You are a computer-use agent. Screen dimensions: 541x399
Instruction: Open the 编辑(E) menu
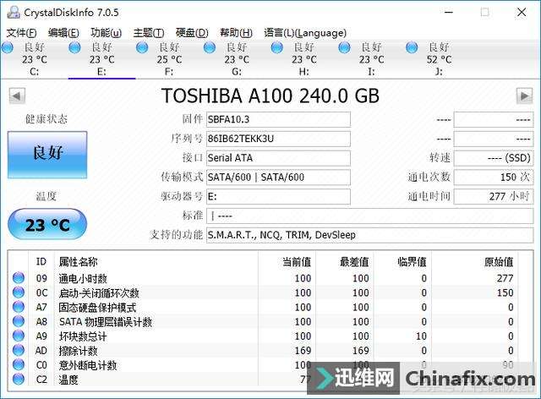63,33
